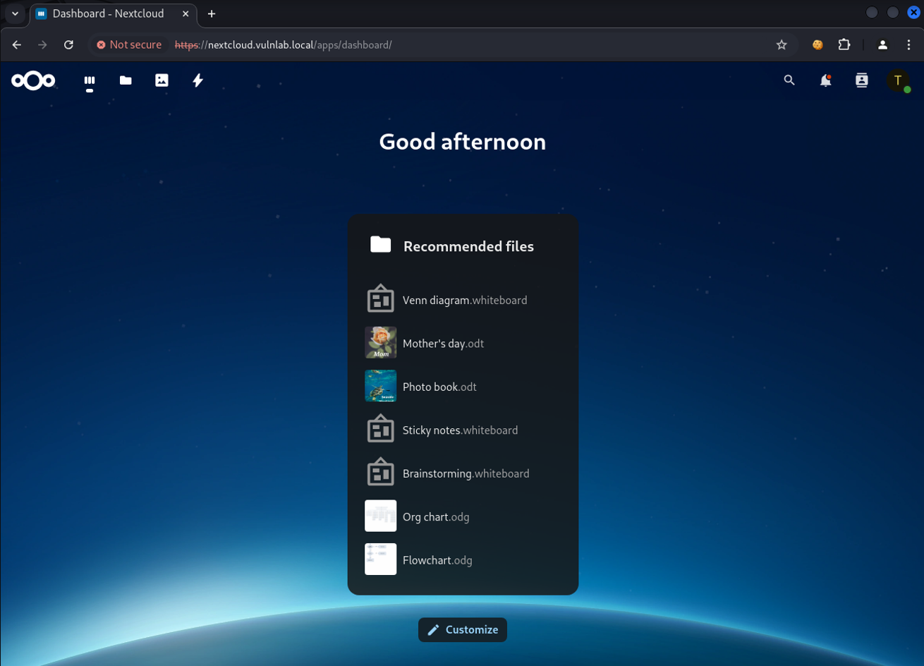This screenshot has height=666, width=924.
Task: Show notifications bell
Action: [825, 80]
